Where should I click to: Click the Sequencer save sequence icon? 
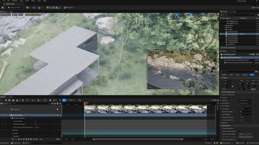pyautogui.click(x=6, y=100)
